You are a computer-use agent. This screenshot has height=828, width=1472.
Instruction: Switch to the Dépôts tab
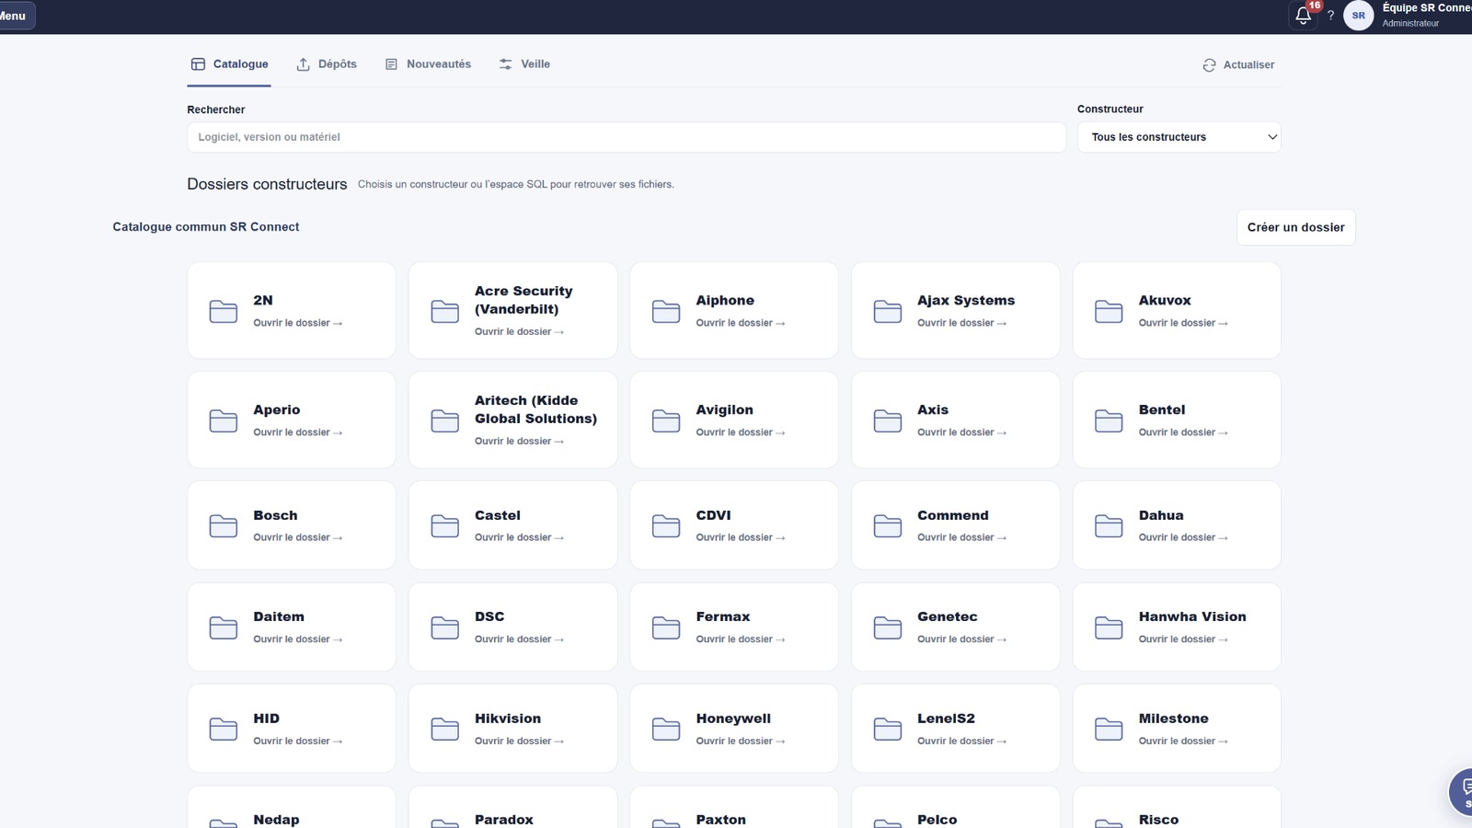click(327, 64)
